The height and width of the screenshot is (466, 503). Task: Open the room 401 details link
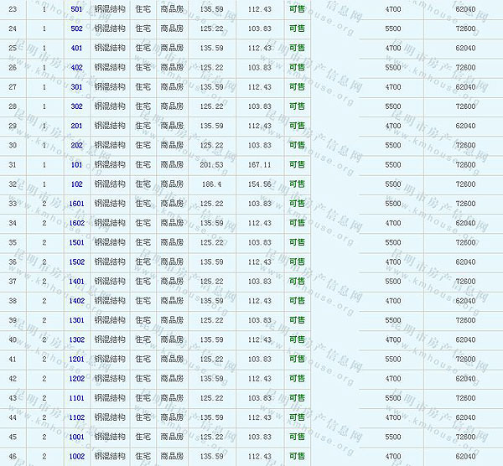pos(76,48)
